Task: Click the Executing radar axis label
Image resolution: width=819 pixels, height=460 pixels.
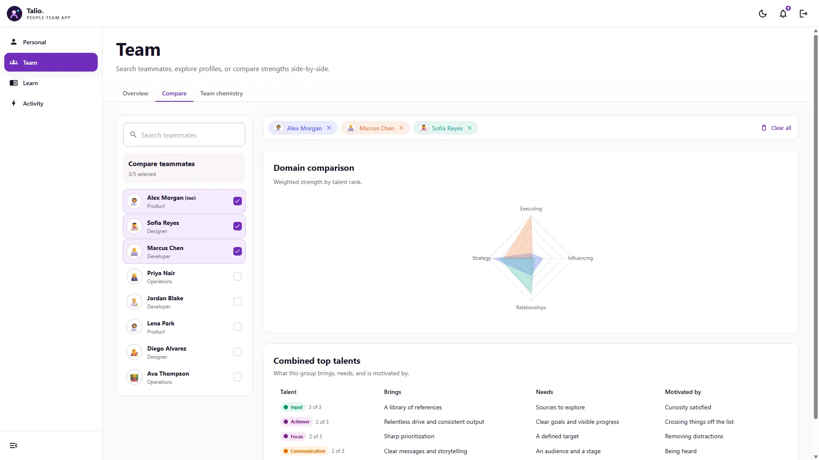Action: coord(531,209)
